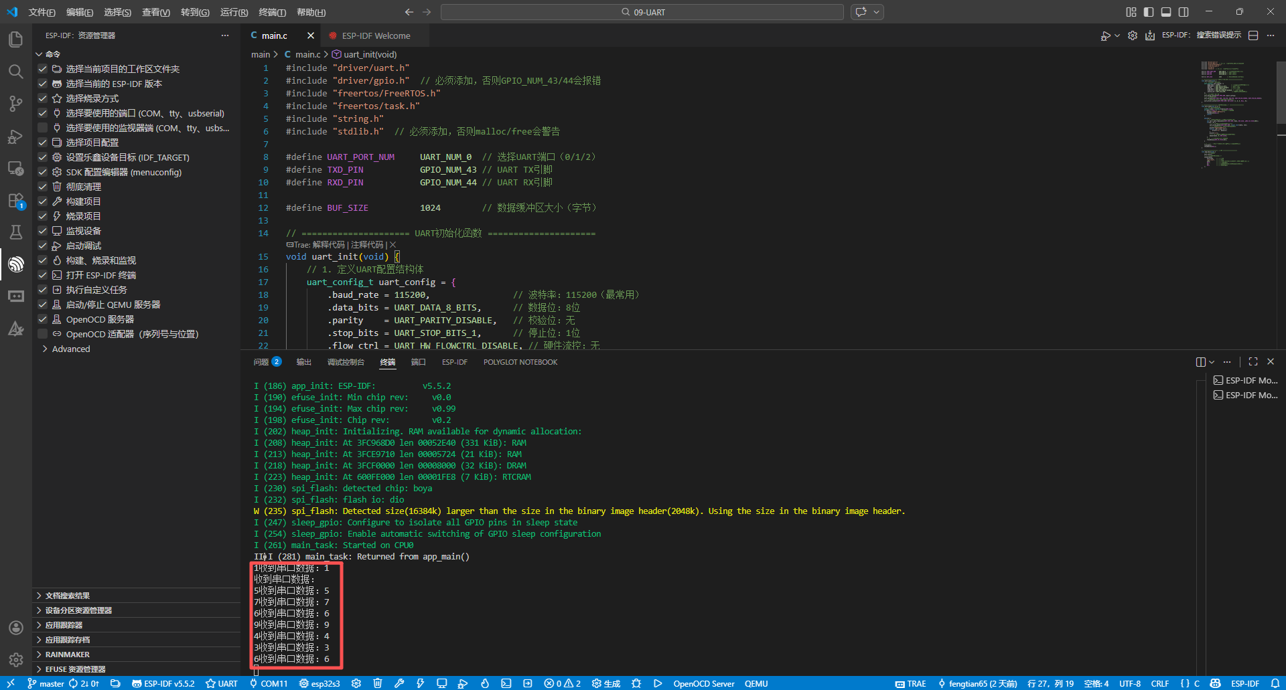Expand the 应用跟踪器 section

136,625
